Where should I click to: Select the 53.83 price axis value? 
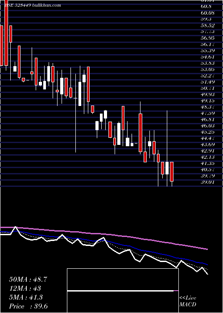(207, 63)
